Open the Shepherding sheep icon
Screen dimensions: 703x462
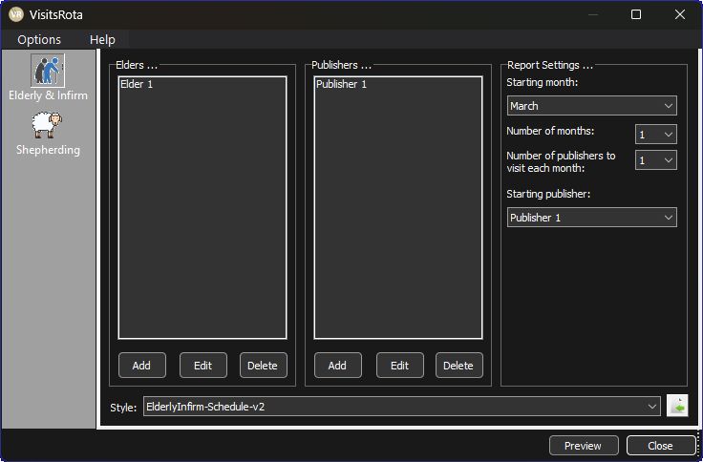coord(48,125)
